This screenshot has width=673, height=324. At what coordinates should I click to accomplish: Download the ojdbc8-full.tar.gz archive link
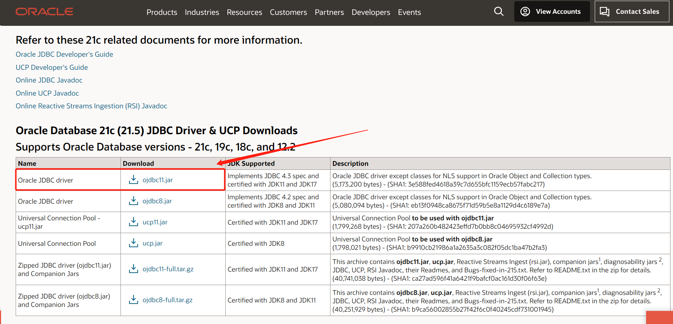167,300
